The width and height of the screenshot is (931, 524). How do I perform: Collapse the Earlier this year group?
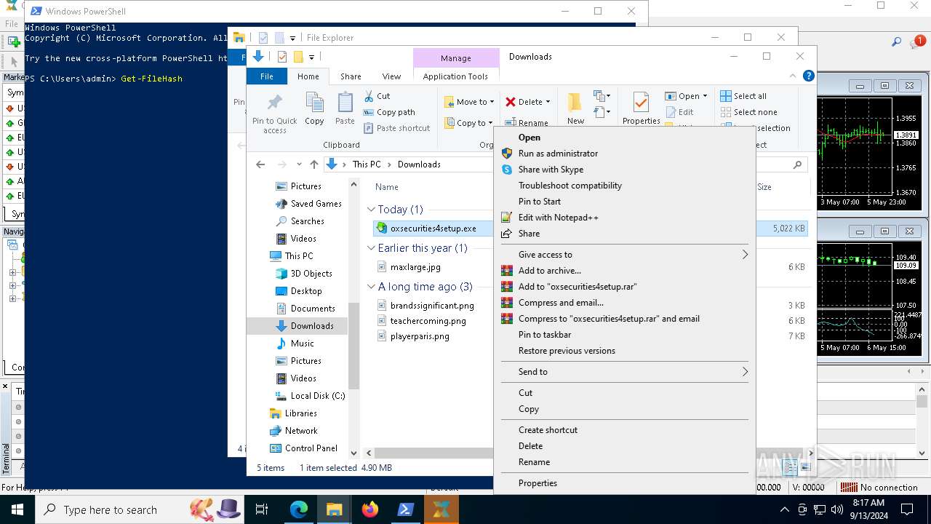[x=372, y=248]
